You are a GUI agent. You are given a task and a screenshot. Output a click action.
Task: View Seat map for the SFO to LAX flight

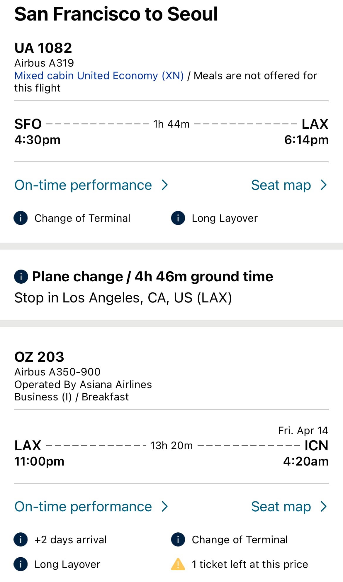tap(281, 185)
